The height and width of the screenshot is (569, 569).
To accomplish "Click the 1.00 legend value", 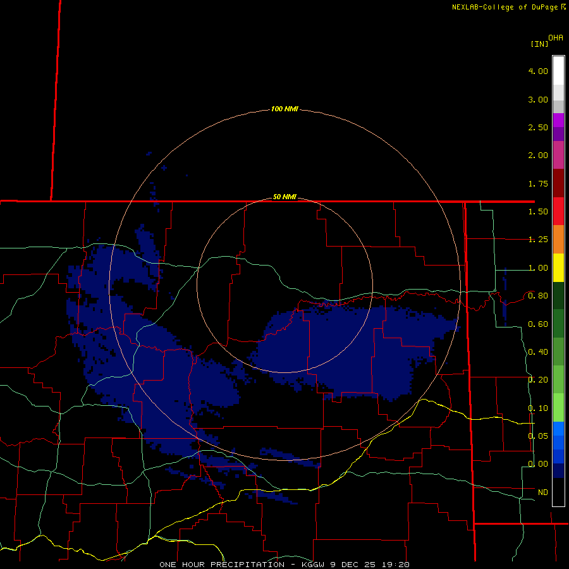I will tap(538, 268).
